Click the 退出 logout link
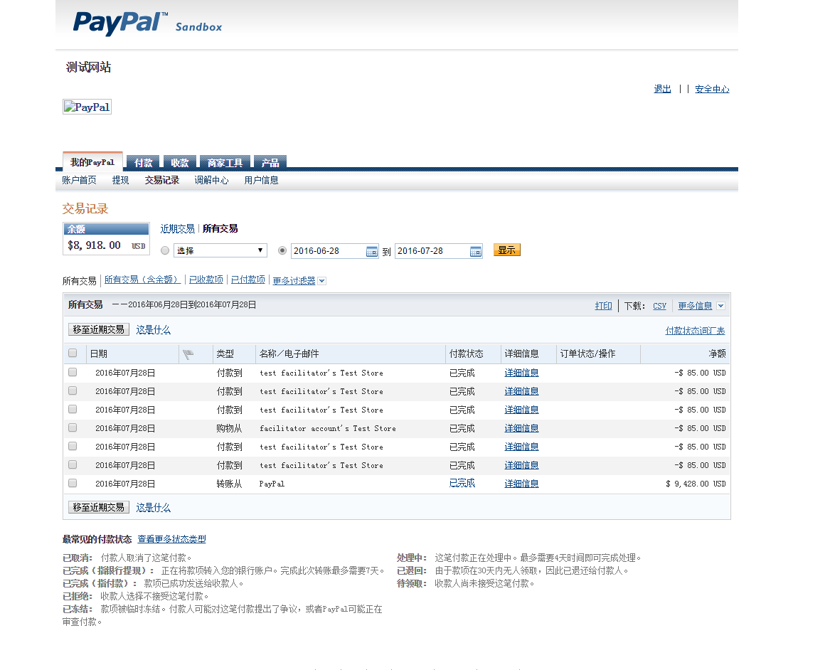Viewport: 830px width, 670px height. click(662, 89)
